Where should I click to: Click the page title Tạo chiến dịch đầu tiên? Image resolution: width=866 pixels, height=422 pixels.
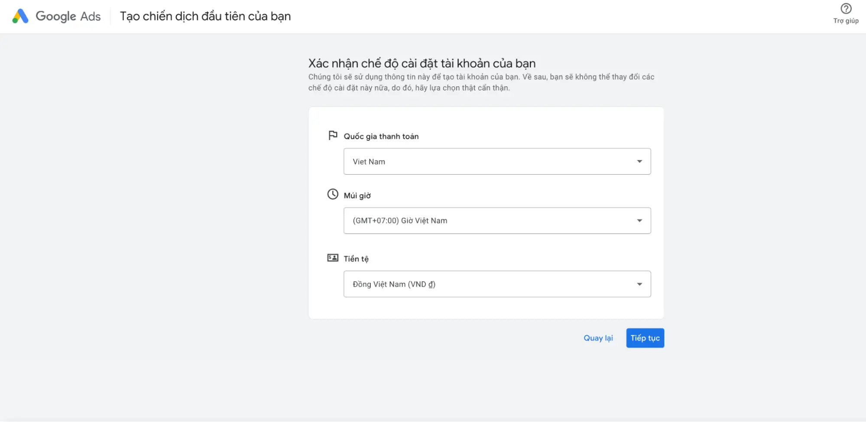(x=205, y=16)
